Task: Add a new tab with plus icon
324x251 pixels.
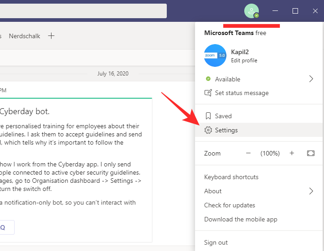Action: pos(51,36)
